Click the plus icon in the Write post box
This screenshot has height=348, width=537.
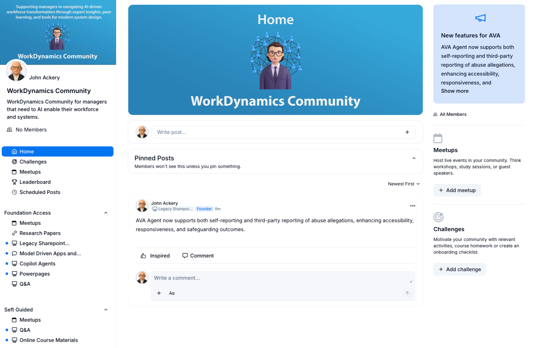coord(407,132)
